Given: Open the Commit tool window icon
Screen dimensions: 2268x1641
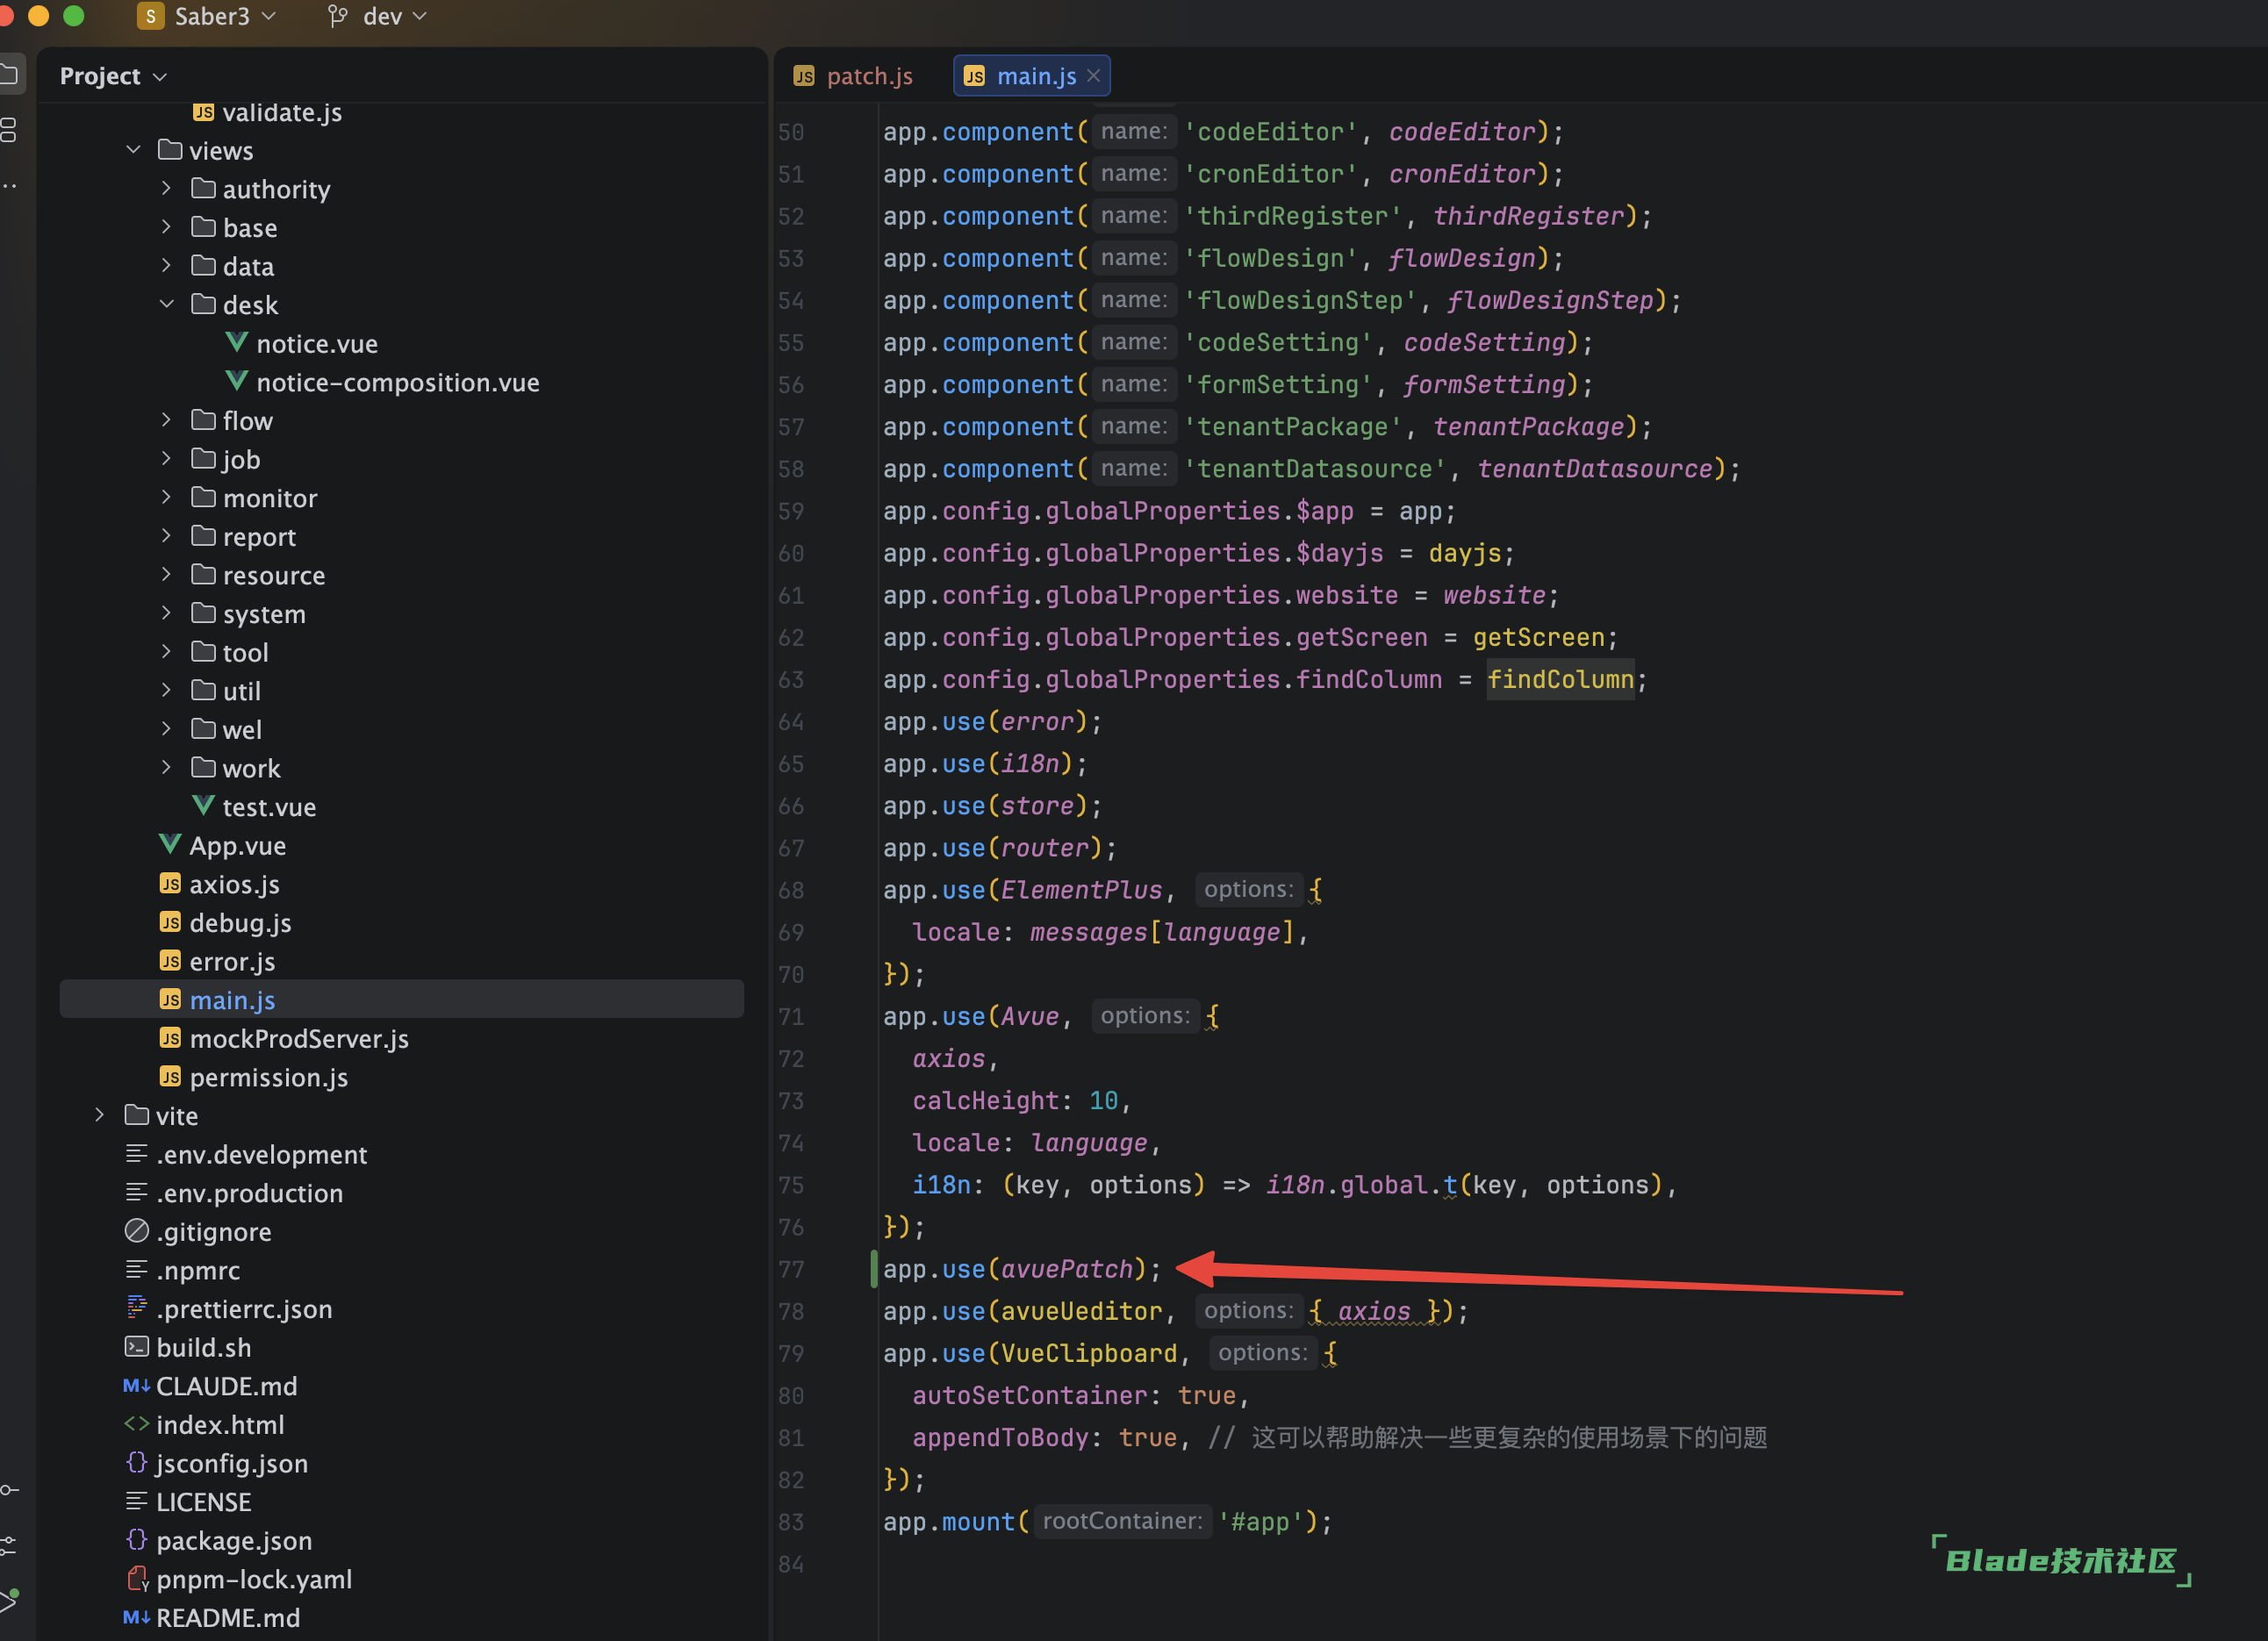Looking at the screenshot, I should click(9, 1490).
